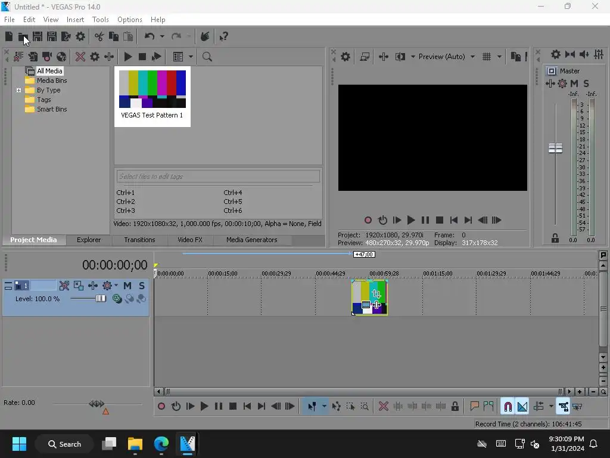Select the Smart Bins folder

[x=52, y=110]
